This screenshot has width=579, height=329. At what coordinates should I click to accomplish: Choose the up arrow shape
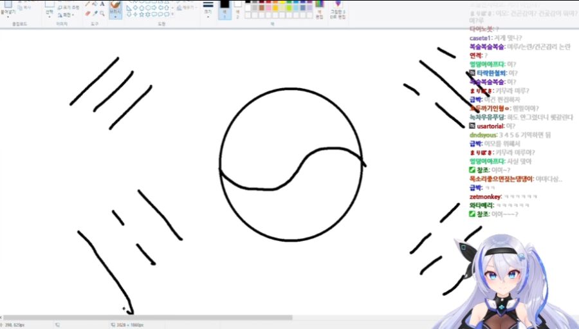(167, 8)
